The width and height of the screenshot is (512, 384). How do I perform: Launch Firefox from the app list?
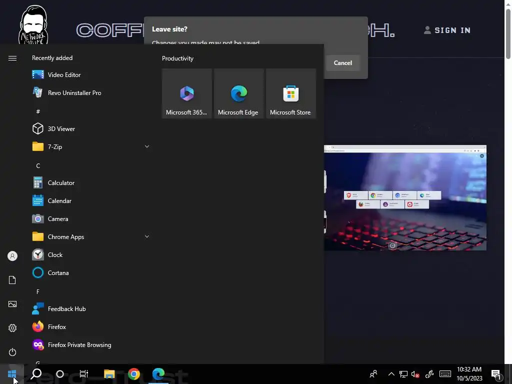[x=91, y=327]
